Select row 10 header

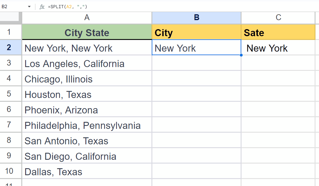click(x=11, y=172)
